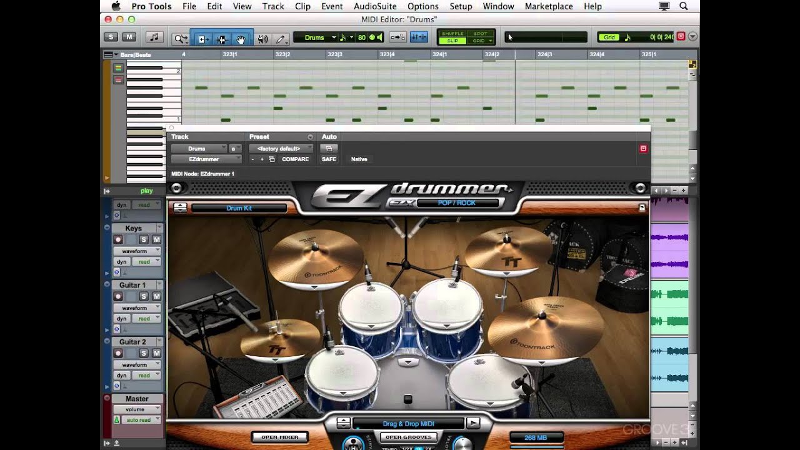Click the red velocity-view button beside keyboard
Viewport: 800px width, 450px height.
pos(118,80)
